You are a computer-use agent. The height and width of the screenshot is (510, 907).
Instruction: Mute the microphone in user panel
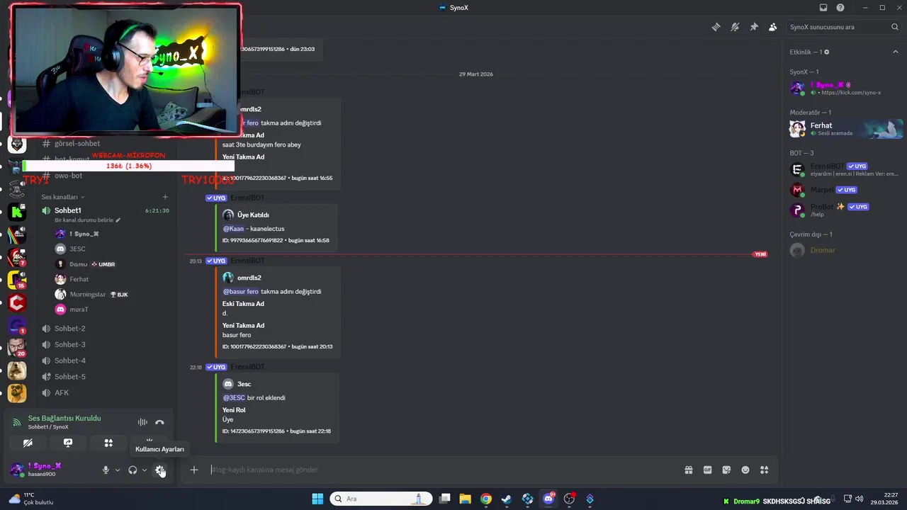[106, 470]
